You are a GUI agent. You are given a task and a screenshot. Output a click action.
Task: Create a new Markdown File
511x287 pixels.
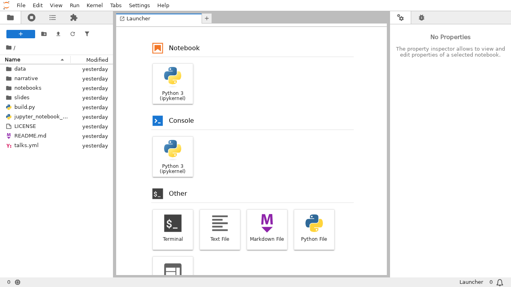tap(267, 230)
